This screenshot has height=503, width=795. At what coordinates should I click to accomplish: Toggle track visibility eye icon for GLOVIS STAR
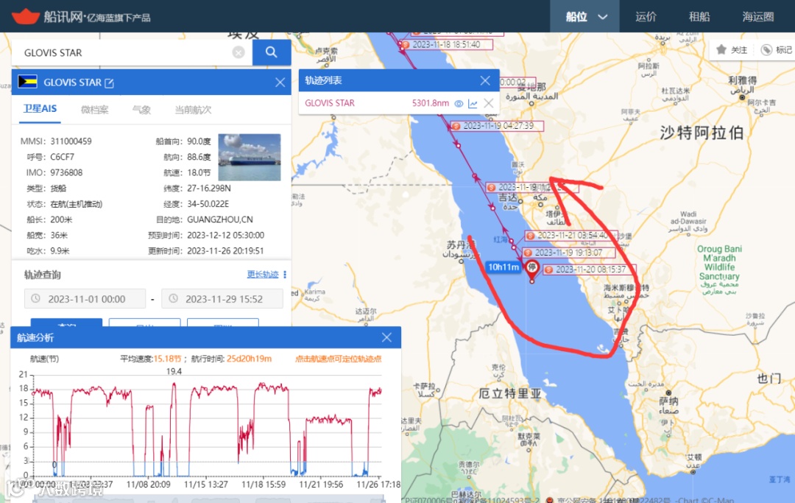pyautogui.click(x=459, y=103)
